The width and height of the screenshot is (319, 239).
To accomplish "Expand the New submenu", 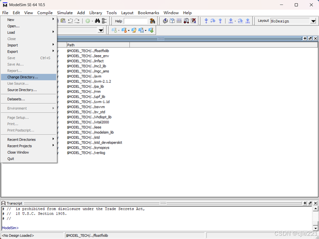I will [28, 20].
